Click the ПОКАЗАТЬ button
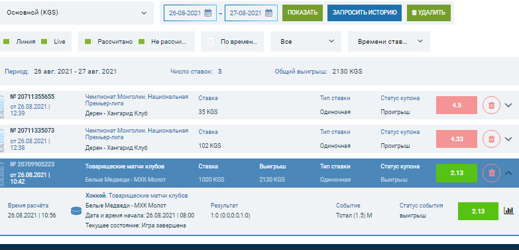This screenshot has width=519, height=250. click(x=302, y=13)
